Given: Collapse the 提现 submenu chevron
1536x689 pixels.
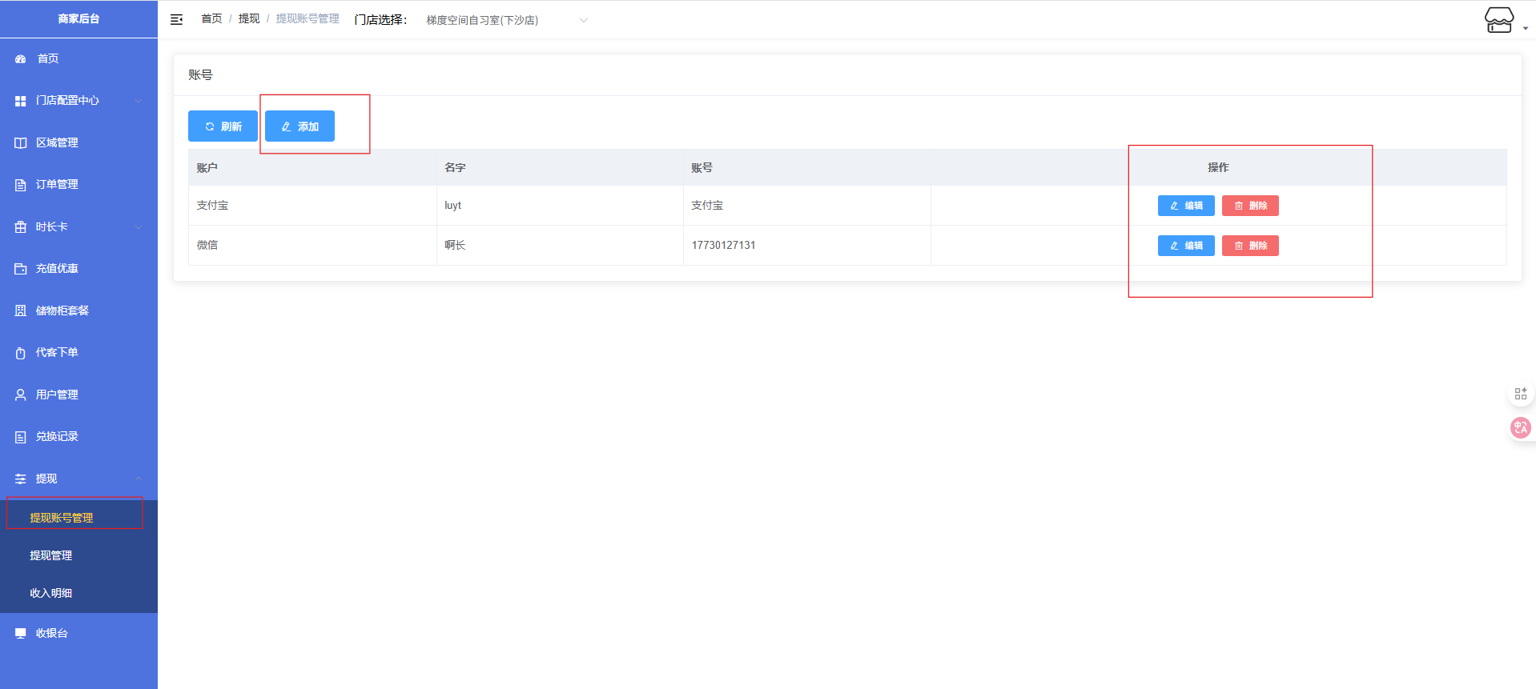Looking at the screenshot, I should [x=139, y=479].
